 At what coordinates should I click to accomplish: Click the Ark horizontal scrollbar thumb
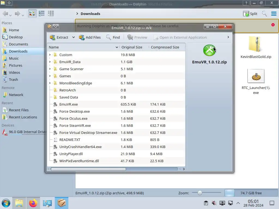tap(88, 169)
